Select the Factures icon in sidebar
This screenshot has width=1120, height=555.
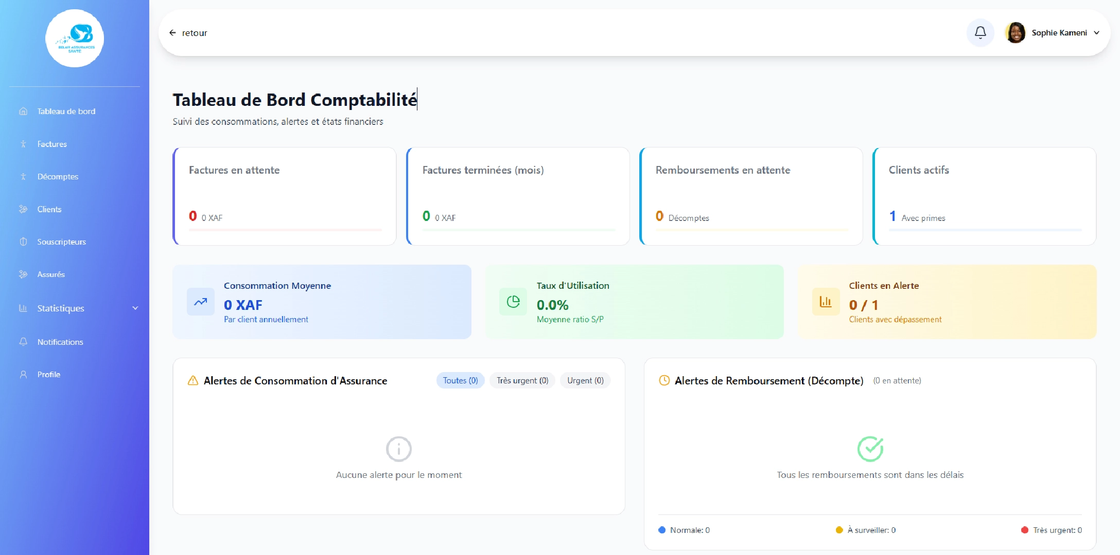pos(24,144)
